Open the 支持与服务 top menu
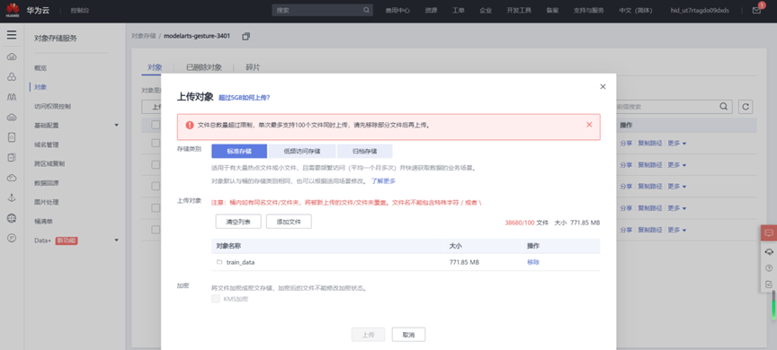777x350 pixels. (x=589, y=11)
